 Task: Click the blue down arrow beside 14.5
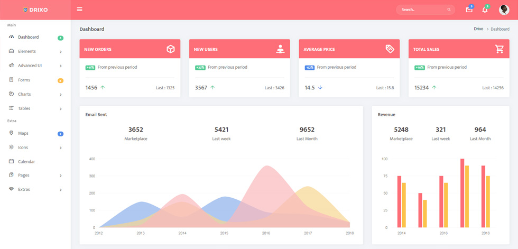(320, 88)
